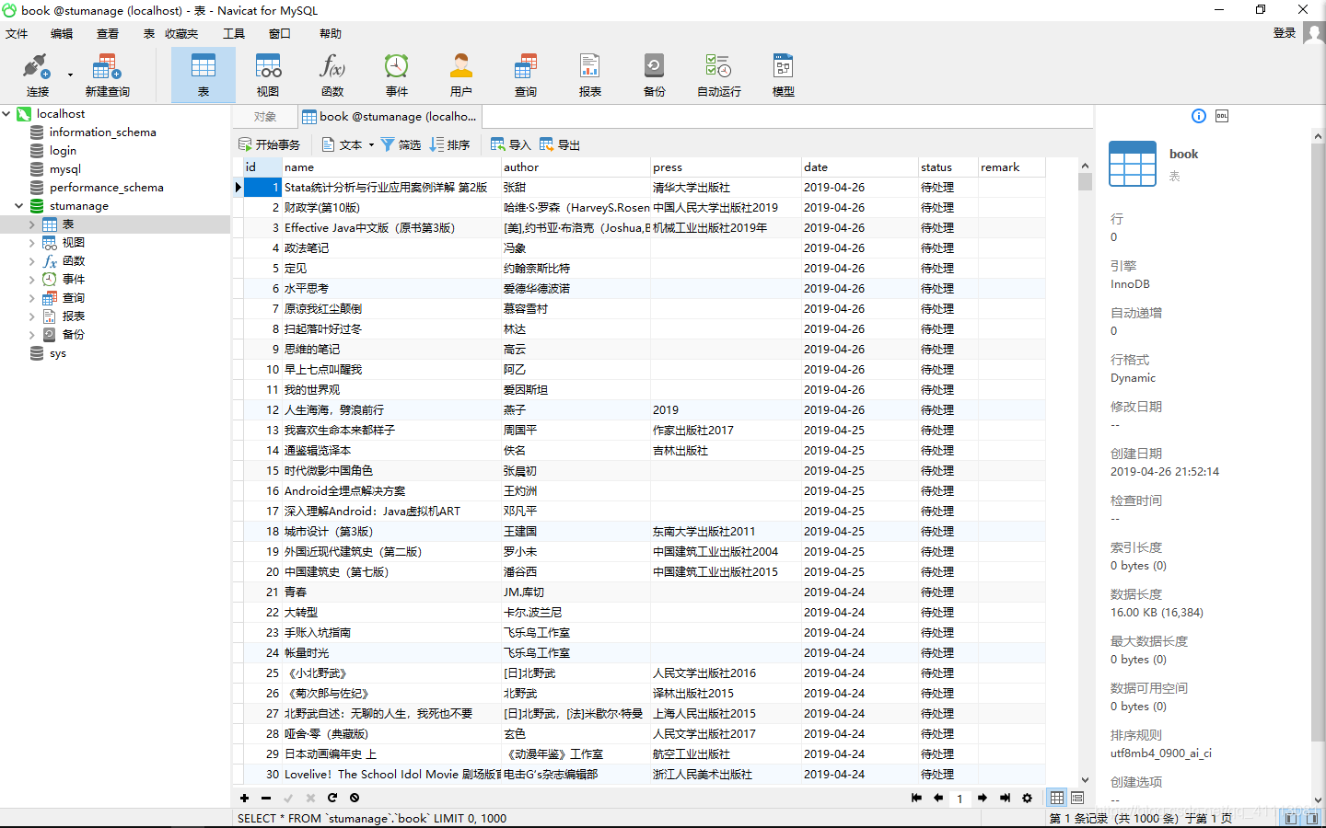
Task: Click the 开始事务 button
Action: click(x=270, y=145)
